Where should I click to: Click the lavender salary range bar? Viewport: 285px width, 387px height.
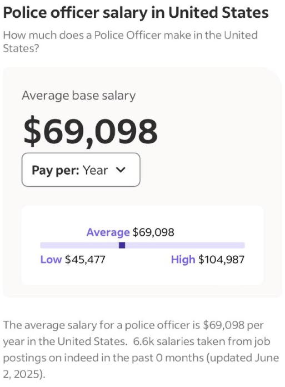click(x=142, y=245)
